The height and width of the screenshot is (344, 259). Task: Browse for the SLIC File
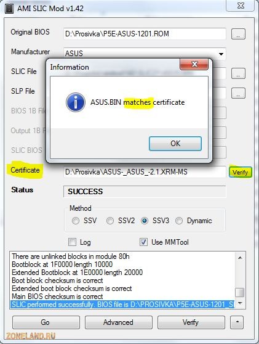click(238, 73)
